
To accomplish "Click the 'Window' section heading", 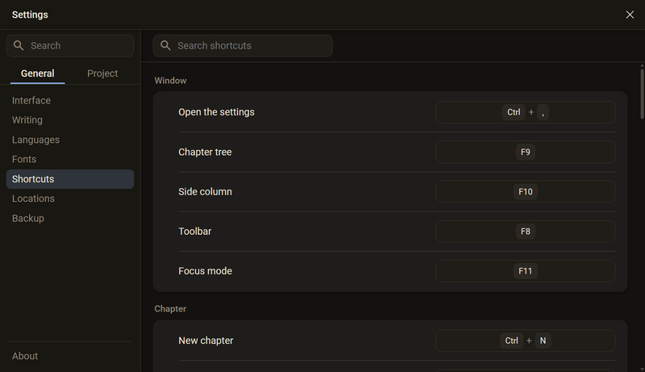I will 170,81.
